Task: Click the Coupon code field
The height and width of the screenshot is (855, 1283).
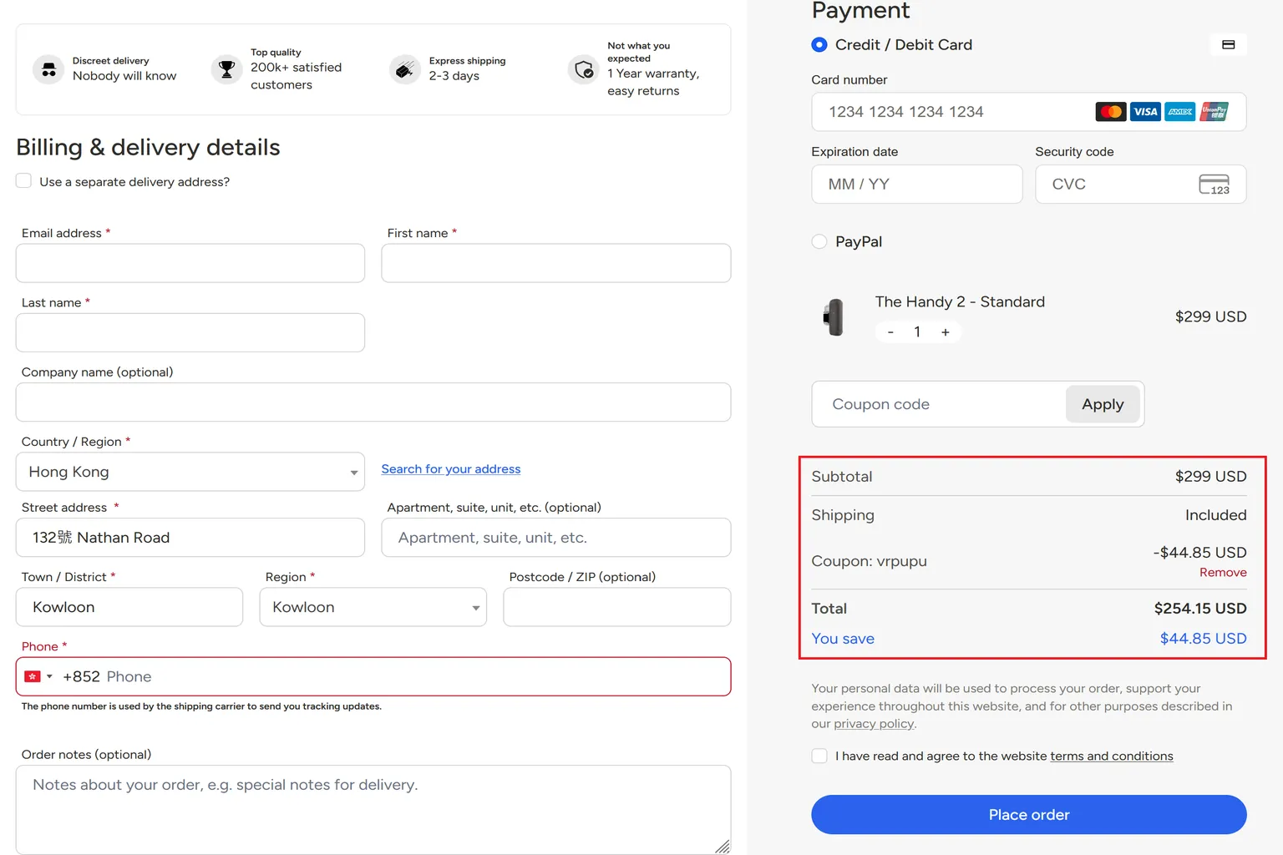Action: (939, 404)
